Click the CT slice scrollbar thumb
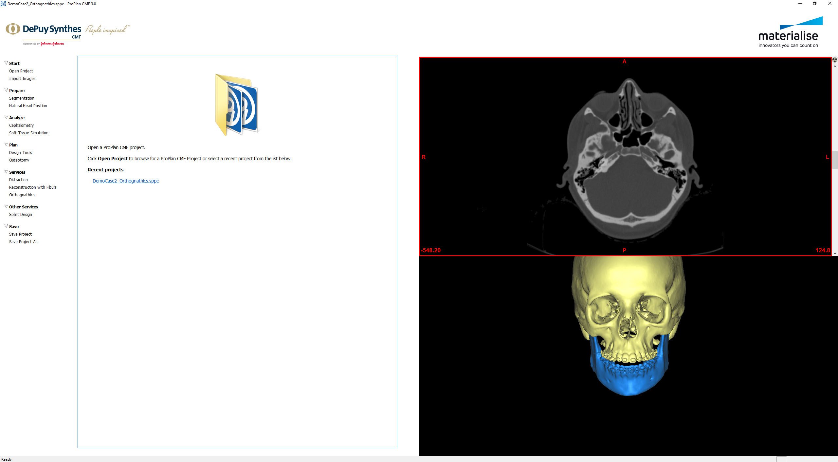 pos(835,160)
